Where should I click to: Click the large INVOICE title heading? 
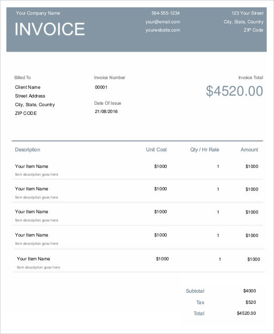pos(50,29)
